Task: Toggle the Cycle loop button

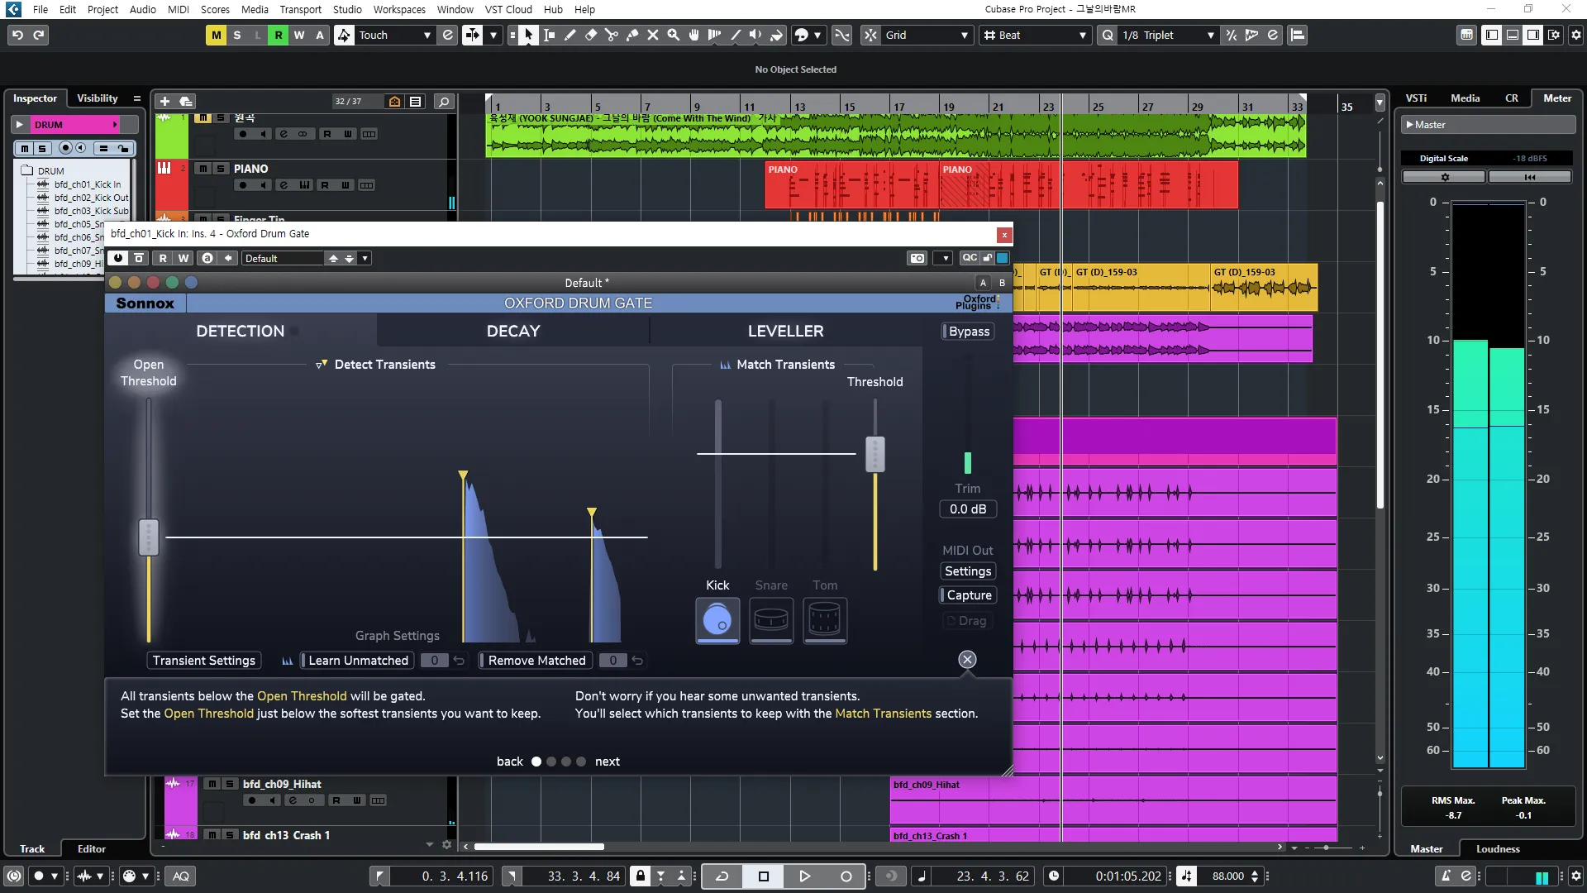Action: pos(722,876)
